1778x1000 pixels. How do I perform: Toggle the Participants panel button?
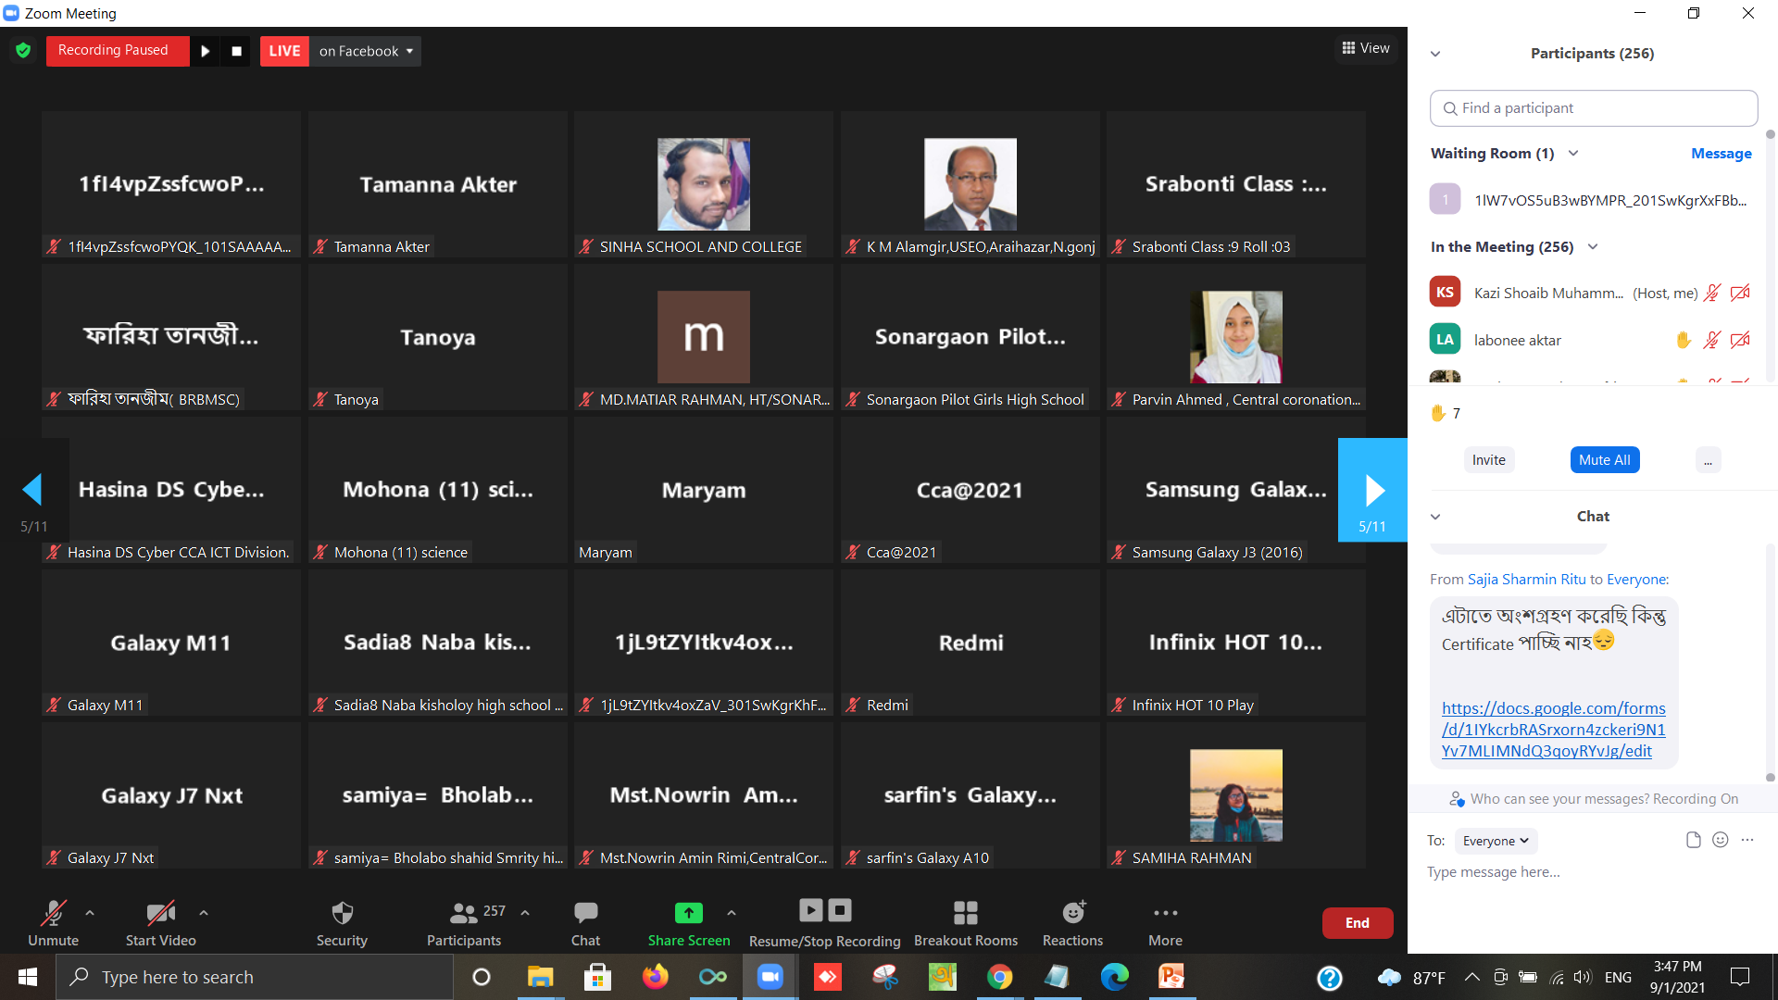point(464,923)
